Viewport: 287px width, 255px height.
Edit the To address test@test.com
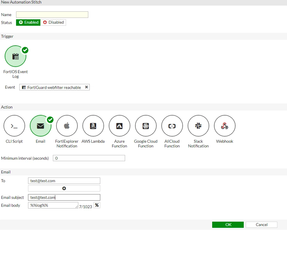pos(64,181)
